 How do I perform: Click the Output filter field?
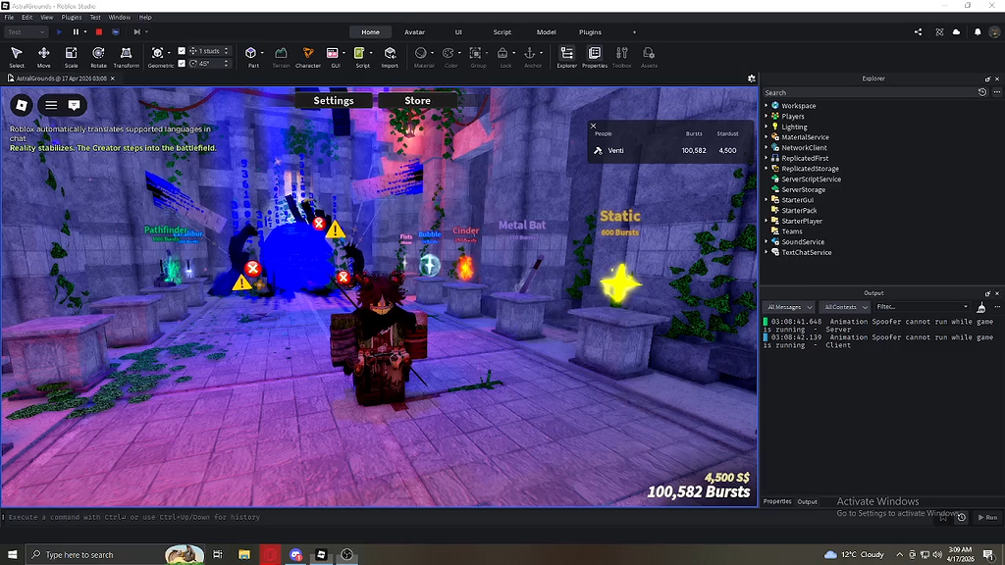click(x=923, y=307)
